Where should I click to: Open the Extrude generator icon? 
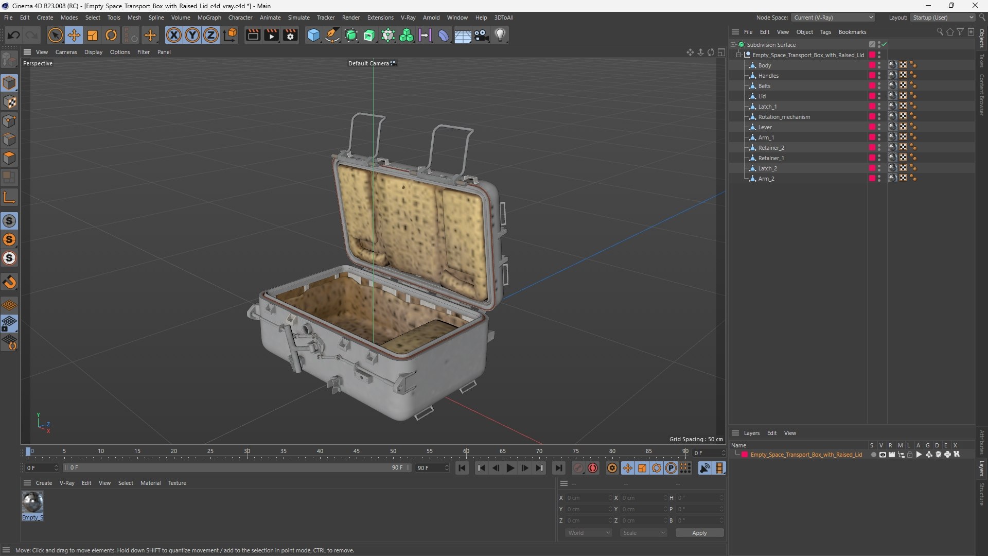[369, 35]
